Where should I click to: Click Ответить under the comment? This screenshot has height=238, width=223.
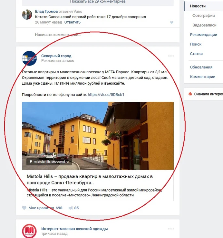tap(73, 22)
